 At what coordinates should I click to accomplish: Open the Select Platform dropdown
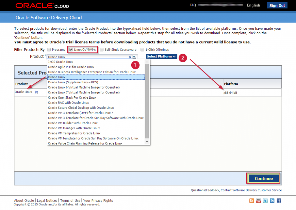(161, 56)
